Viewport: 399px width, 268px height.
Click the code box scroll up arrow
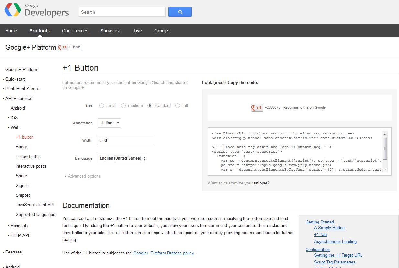click(x=385, y=134)
